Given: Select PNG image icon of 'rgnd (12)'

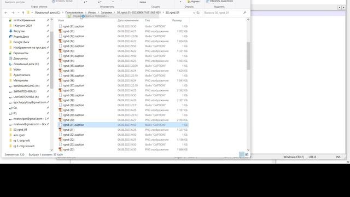Looking at the screenshot, I should click(x=60, y=41).
